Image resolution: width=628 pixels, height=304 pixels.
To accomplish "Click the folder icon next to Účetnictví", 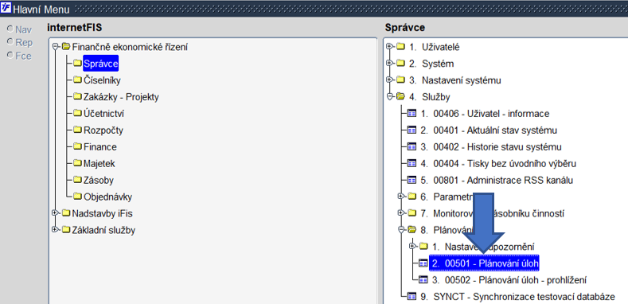I will point(77,113).
